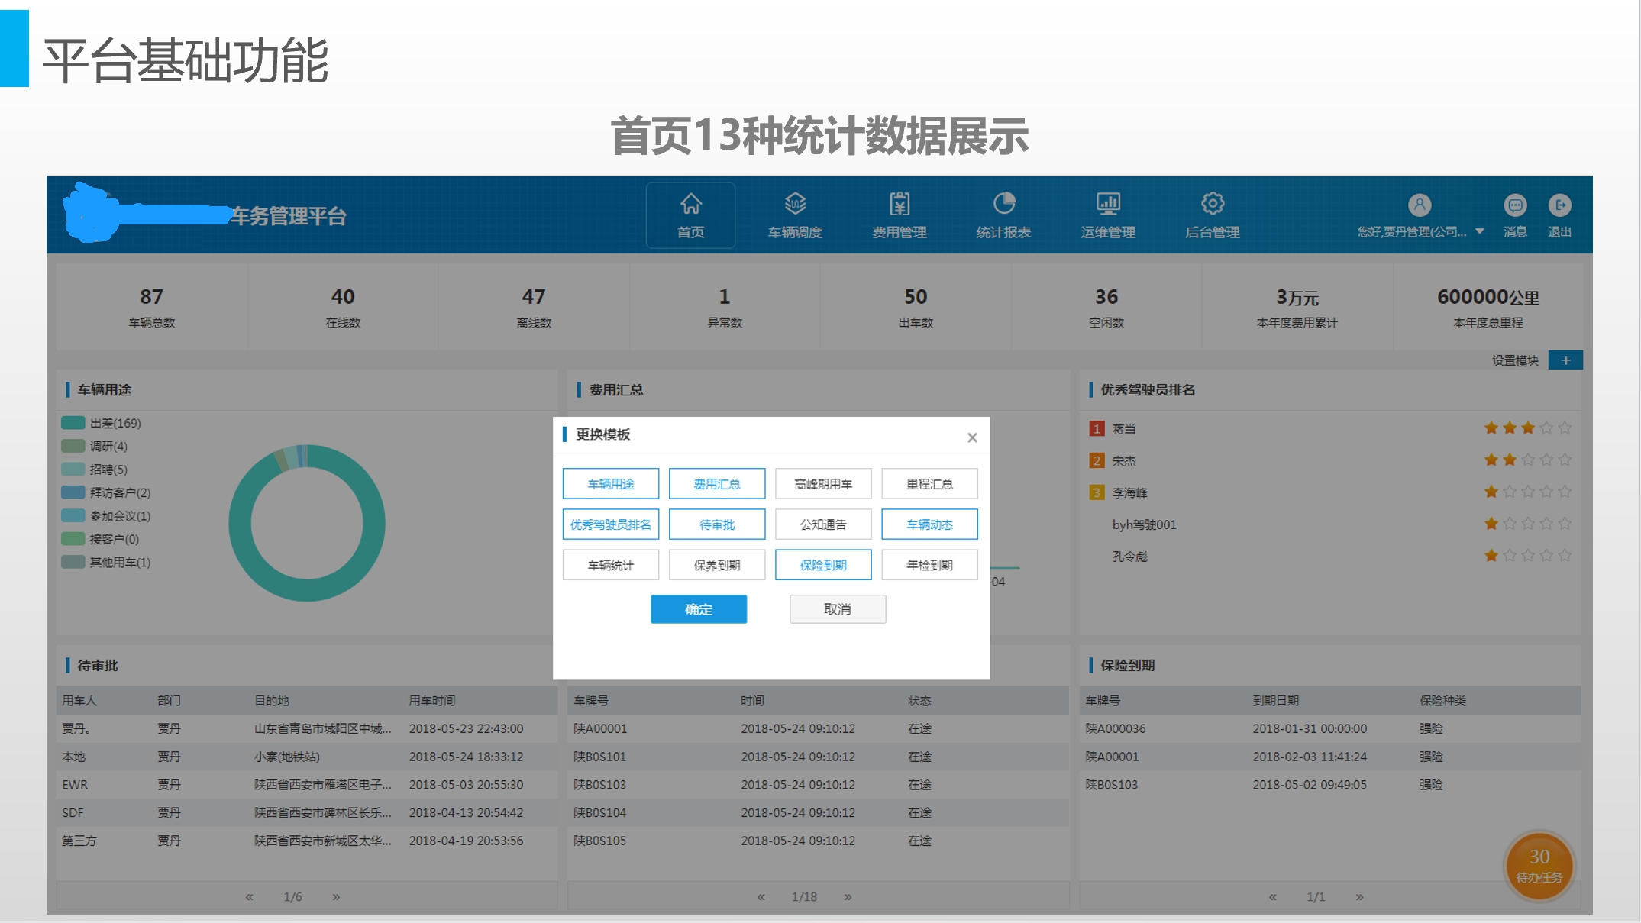This screenshot has height=923, width=1641.
Task: Click 取消 to cancel template change
Action: point(837,609)
